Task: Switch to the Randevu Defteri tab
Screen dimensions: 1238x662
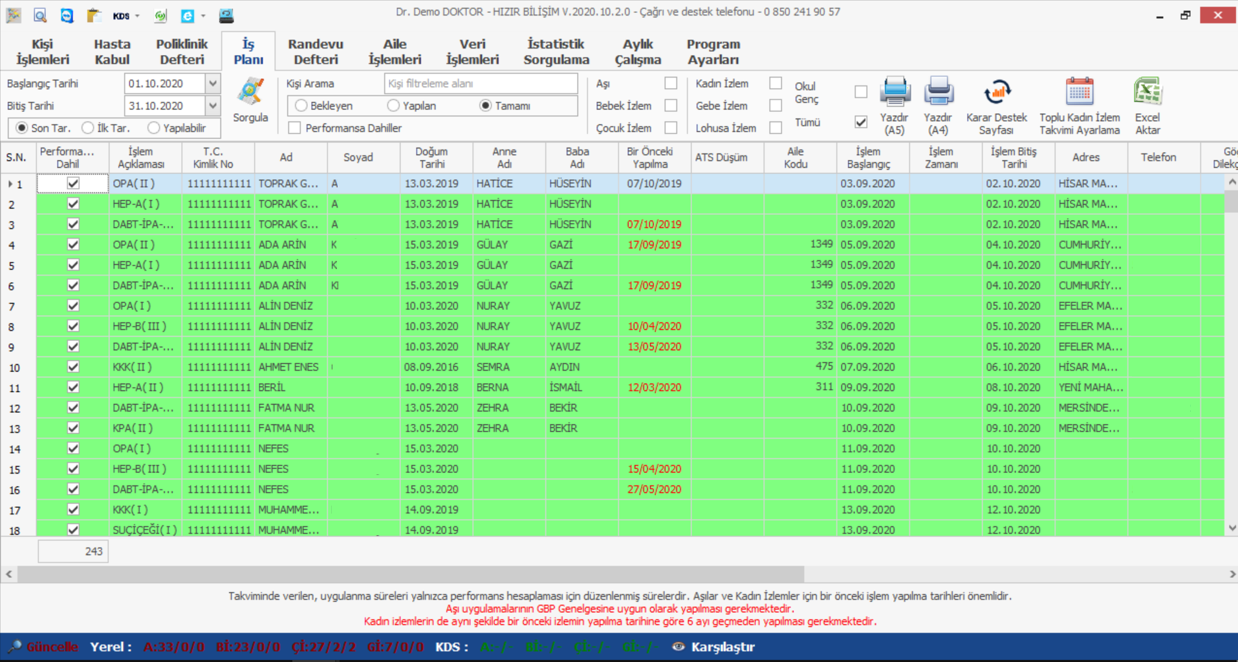Action: (316, 52)
